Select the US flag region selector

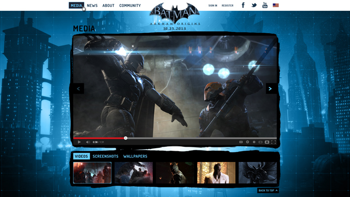pos(276,5)
